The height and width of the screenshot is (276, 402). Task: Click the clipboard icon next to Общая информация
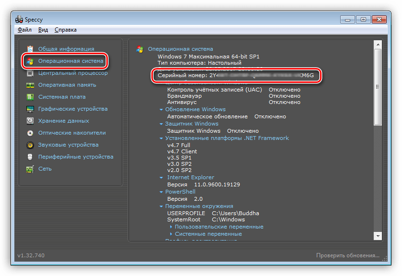tap(30, 49)
